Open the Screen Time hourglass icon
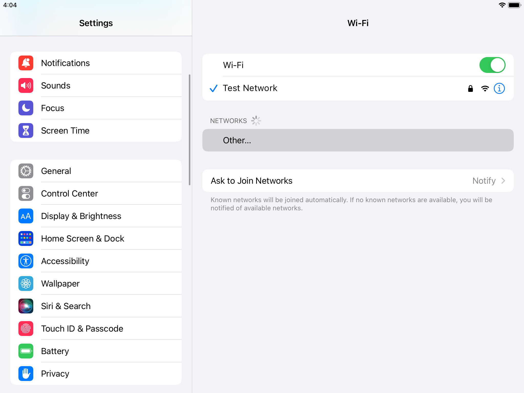This screenshot has width=524, height=393. pyautogui.click(x=26, y=130)
